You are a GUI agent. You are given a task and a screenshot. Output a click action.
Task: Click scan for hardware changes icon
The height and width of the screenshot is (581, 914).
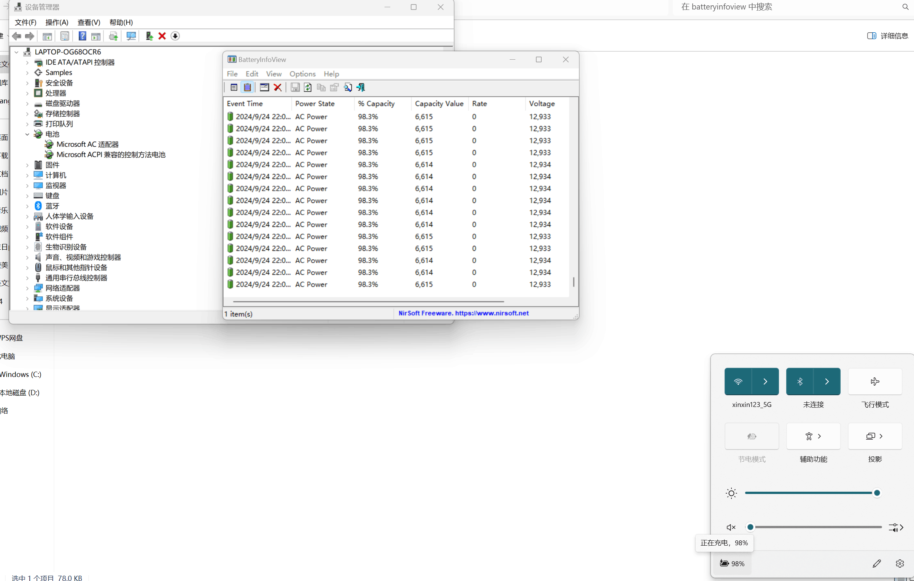click(131, 36)
